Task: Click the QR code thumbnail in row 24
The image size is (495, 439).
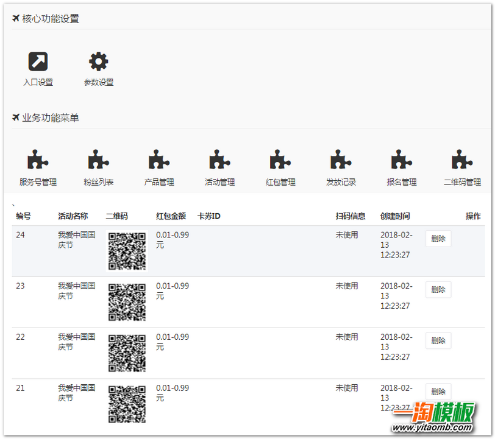Action: tap(127, 251)
